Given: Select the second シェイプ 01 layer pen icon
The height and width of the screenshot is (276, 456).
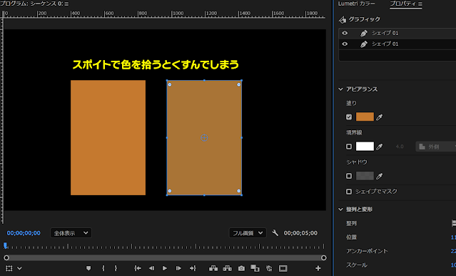Looking at the screenshot, I should coord(363,44).
